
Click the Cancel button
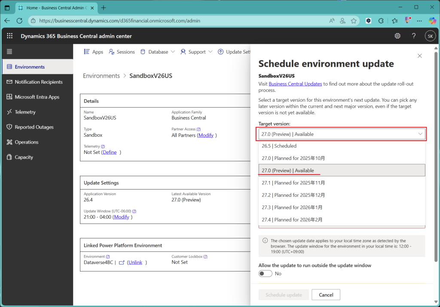[326, 295]
